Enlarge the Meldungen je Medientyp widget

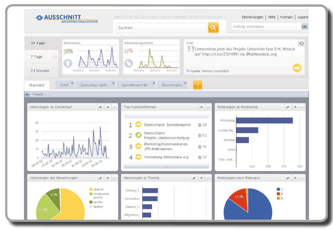coord(295,107)
